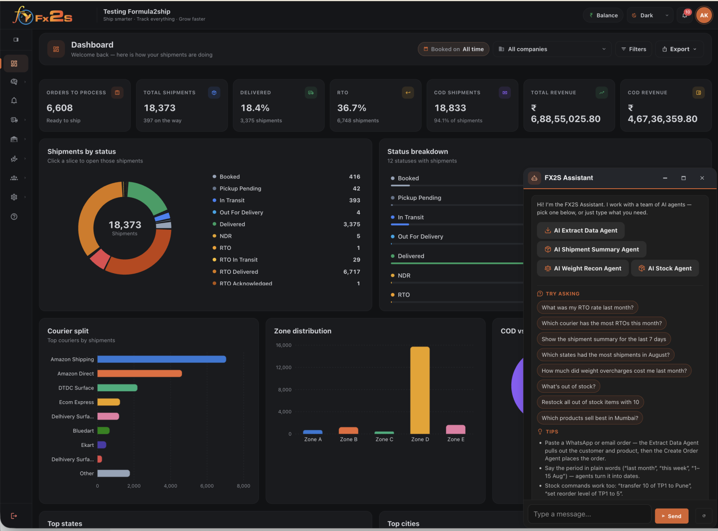
Task: Open the All companies dropdown
Action: pyautogui.click(x=552, y=49)
